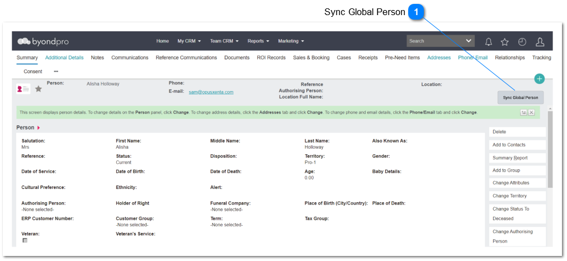Click into the Search field

[x=435, y=41]
